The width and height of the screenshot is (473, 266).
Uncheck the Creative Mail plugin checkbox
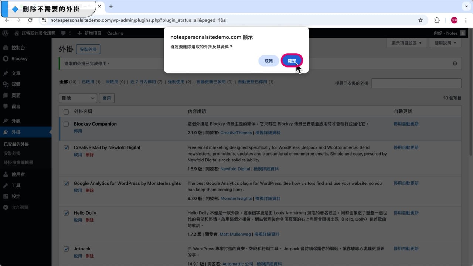66,147
